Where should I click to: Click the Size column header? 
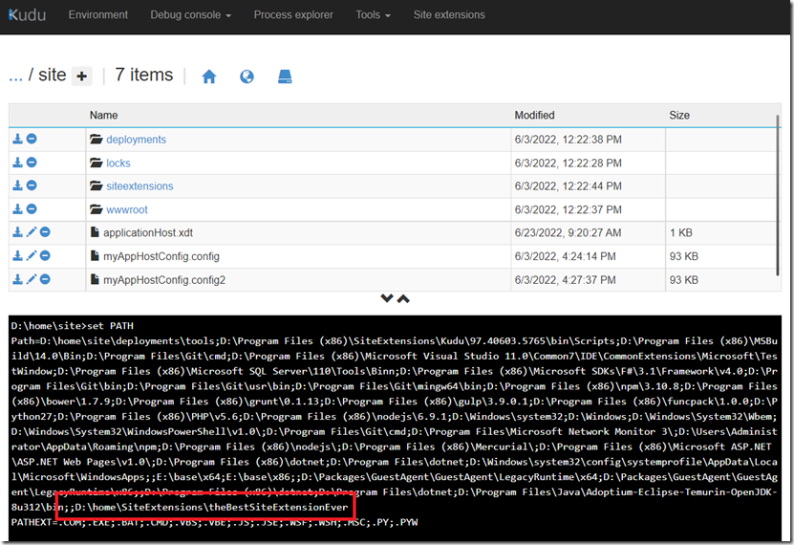(x=679, y=116)
